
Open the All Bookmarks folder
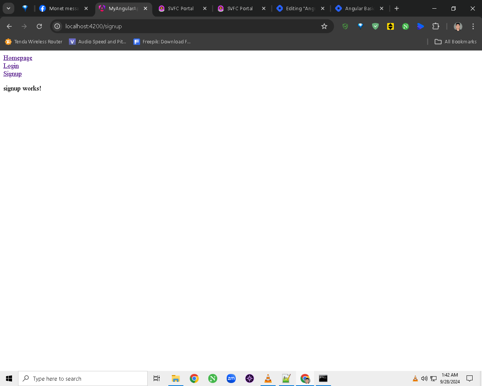pos(456,42)
